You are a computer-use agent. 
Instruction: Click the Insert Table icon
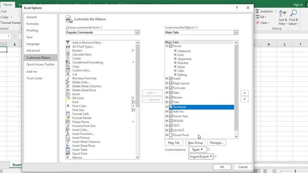coord(68,149)
